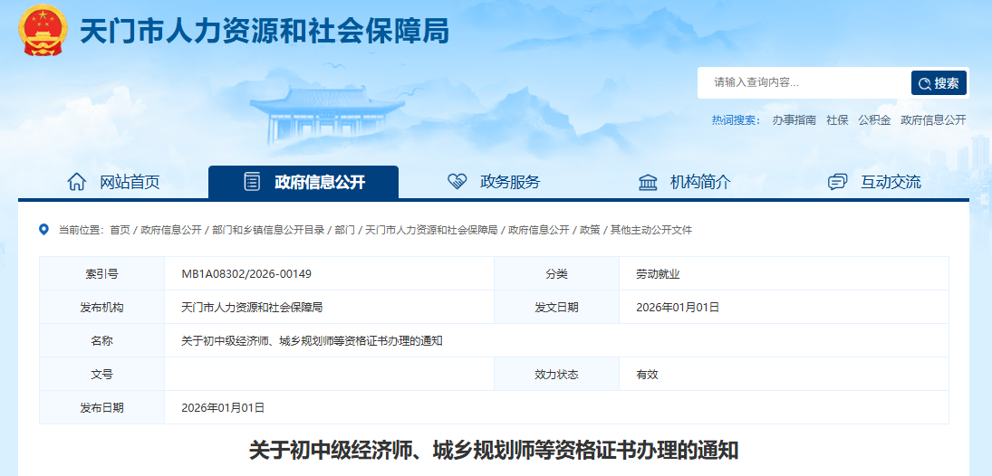Focus the 请输入查询内容 search field
This screenshot has height=476, width=992.
pos(802,83)
